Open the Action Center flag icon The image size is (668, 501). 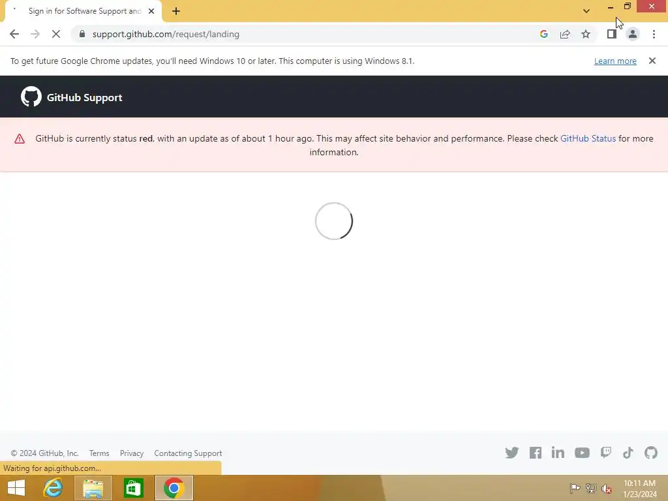(x=575, y=488)
